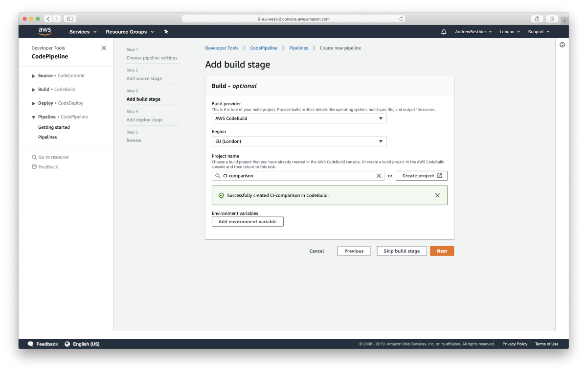
Task: Toggle Safari sidebar button
Action: click(70, 19)
